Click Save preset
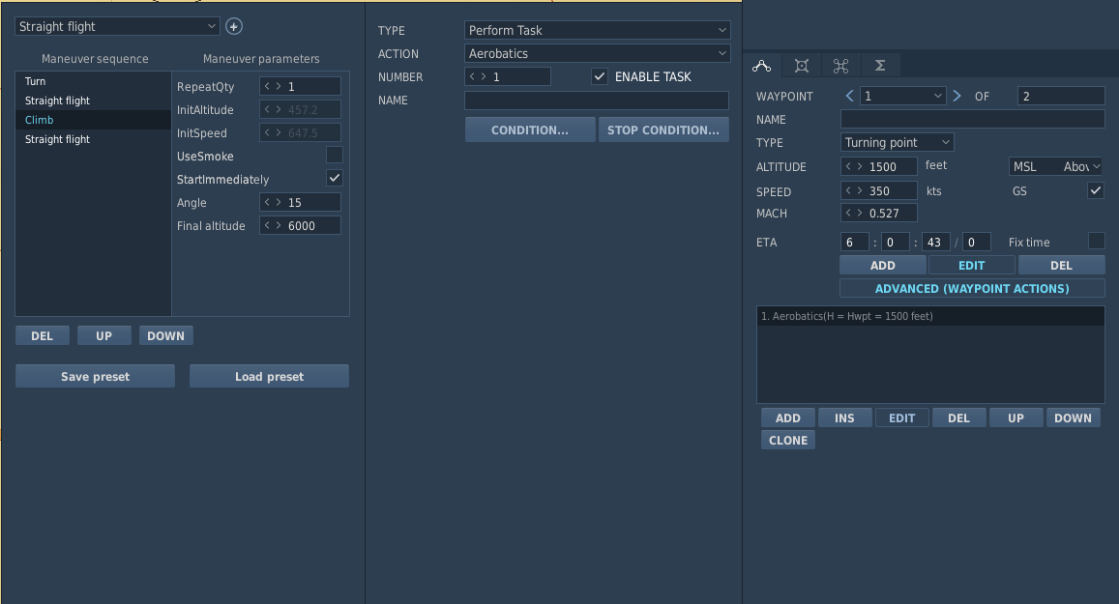 click(95, 377)
